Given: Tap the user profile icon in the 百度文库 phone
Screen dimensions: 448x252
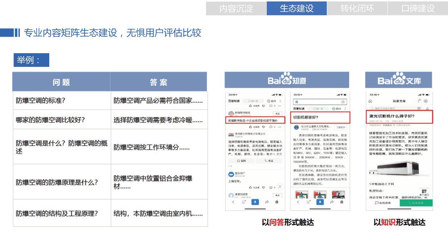Looking at the screenshot, I should pos(427,109).
